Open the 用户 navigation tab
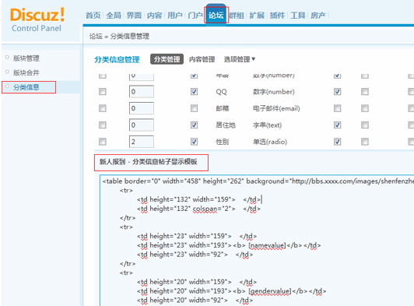This screenshot has width=414, height=306. [x=175, y=16]
